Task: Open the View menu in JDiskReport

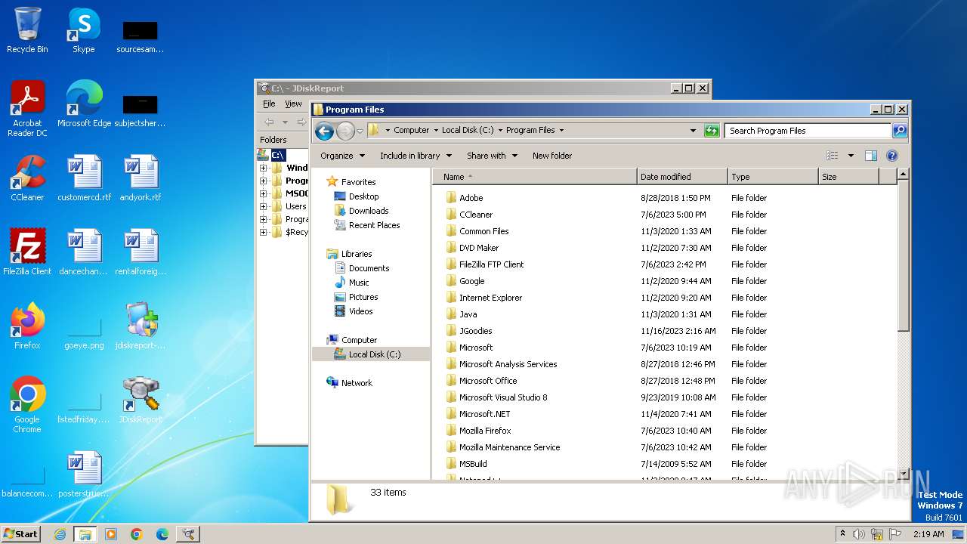Action: tap(293, 104)
